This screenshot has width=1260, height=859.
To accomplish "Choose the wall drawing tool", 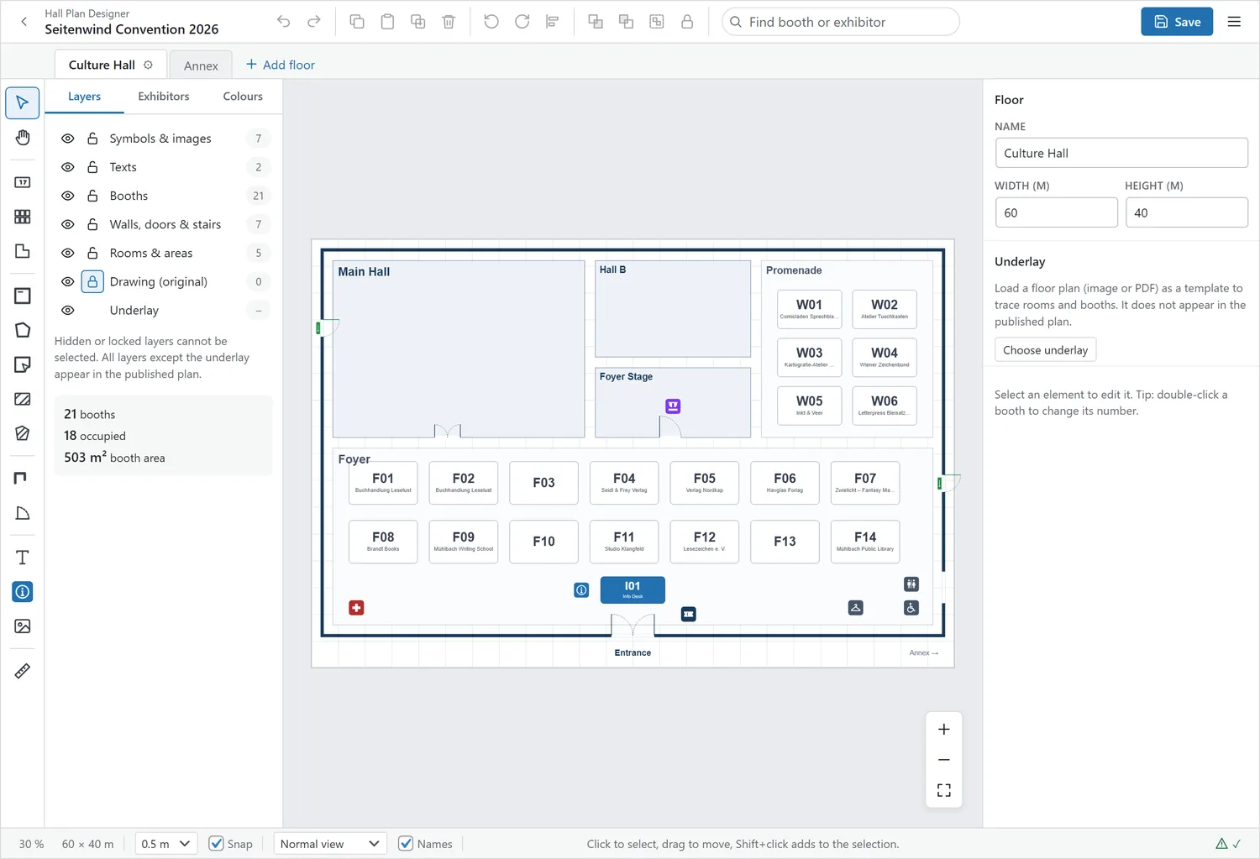I will 23,479.
